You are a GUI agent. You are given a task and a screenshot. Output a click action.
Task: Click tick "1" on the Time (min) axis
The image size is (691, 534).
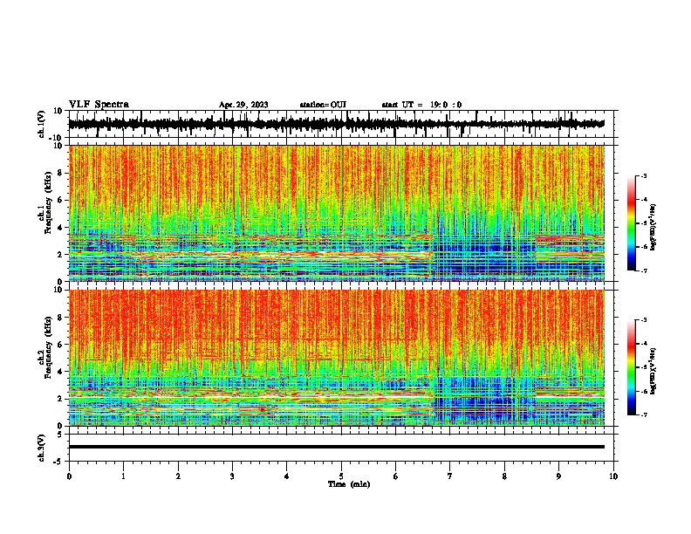tap(123, 476)
